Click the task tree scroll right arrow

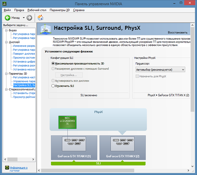click(33, 159)
